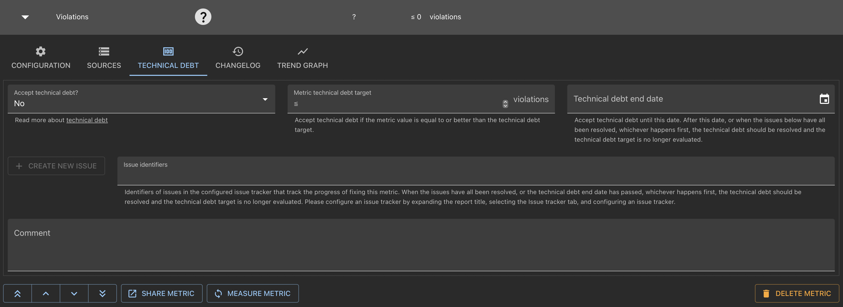This screenshot has width=843, height=307.
Task: Click the Violations metric name
Action: pyautogui.click(x=72, y=17)
